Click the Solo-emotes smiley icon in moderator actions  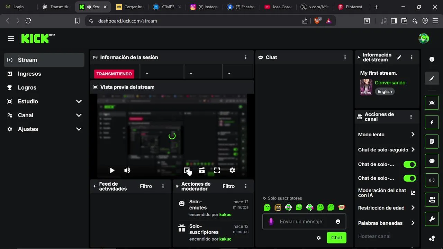(x=182, y=204)
